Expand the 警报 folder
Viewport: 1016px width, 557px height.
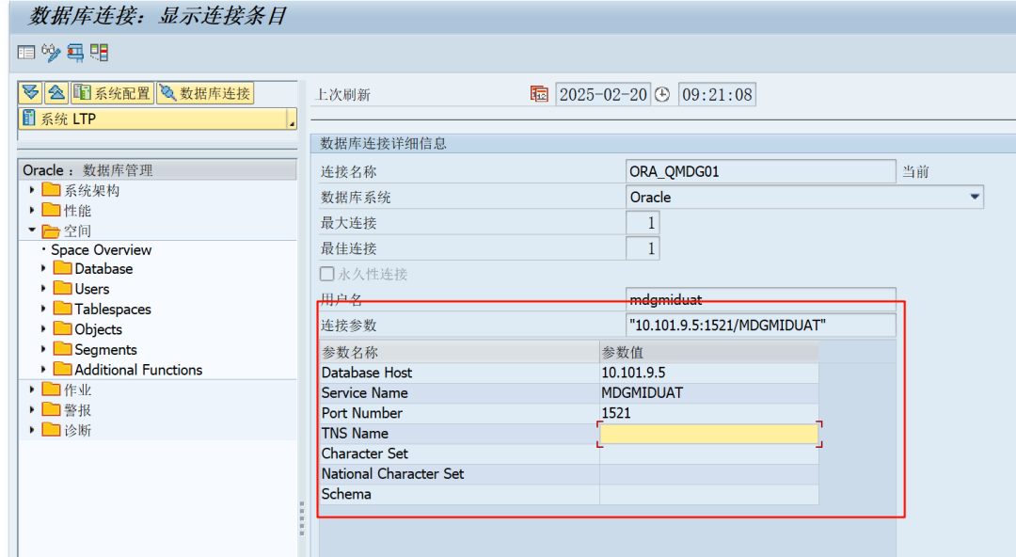pos(32,409)
